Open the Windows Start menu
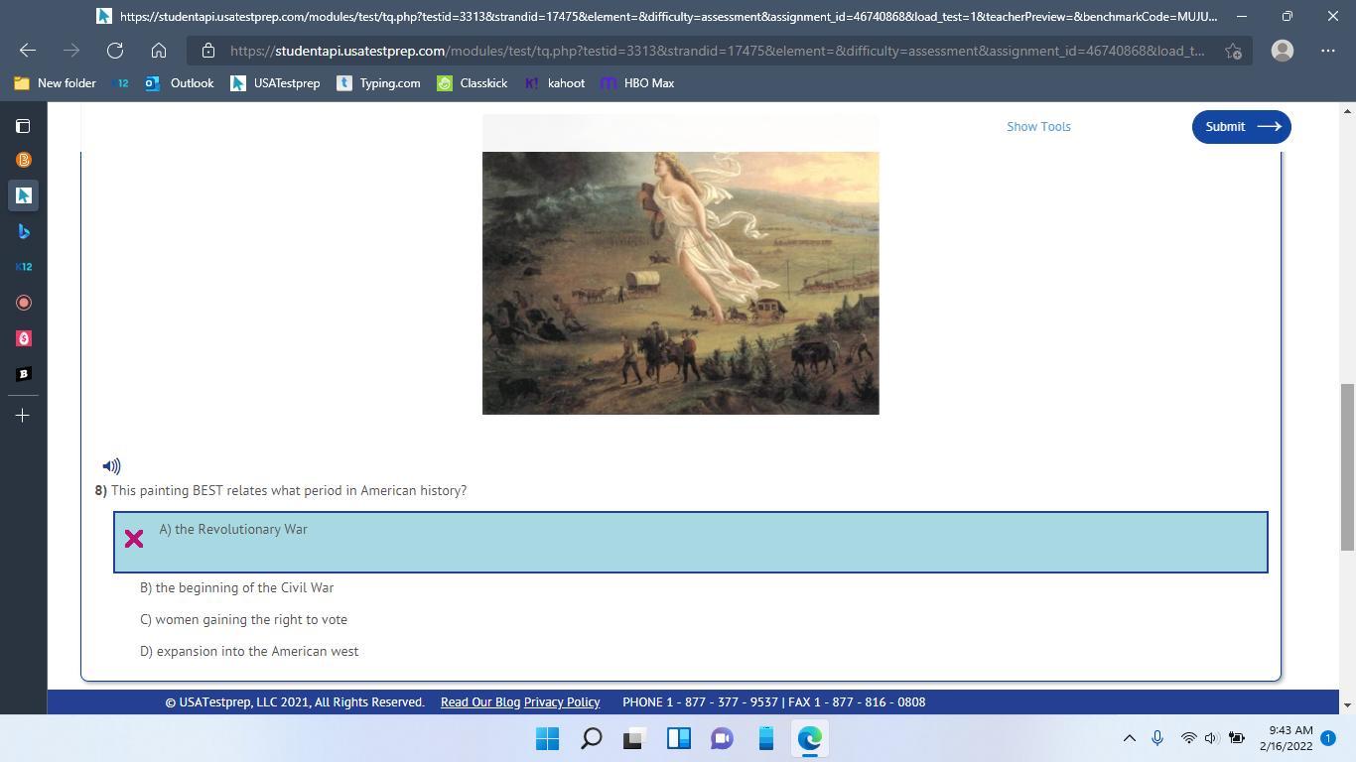1356x762 pixels. coord(547,738)
